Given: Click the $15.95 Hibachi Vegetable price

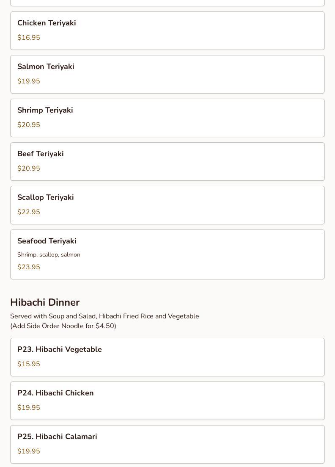Looking at the screenshot, I should (x=29, y=364).
